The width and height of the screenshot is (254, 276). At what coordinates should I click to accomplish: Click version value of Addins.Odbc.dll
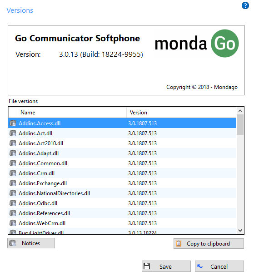(142, 203)
